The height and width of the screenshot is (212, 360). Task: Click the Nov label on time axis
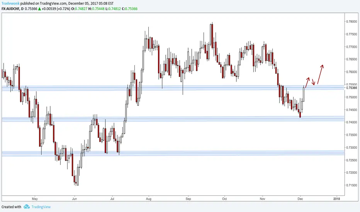pos(262,199)
